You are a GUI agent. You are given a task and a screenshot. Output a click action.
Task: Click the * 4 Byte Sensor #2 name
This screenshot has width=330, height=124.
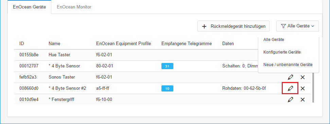[x=67, y=88]
